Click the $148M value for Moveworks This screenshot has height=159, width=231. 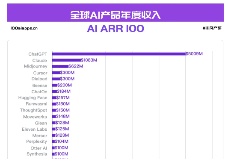[62, 116]
